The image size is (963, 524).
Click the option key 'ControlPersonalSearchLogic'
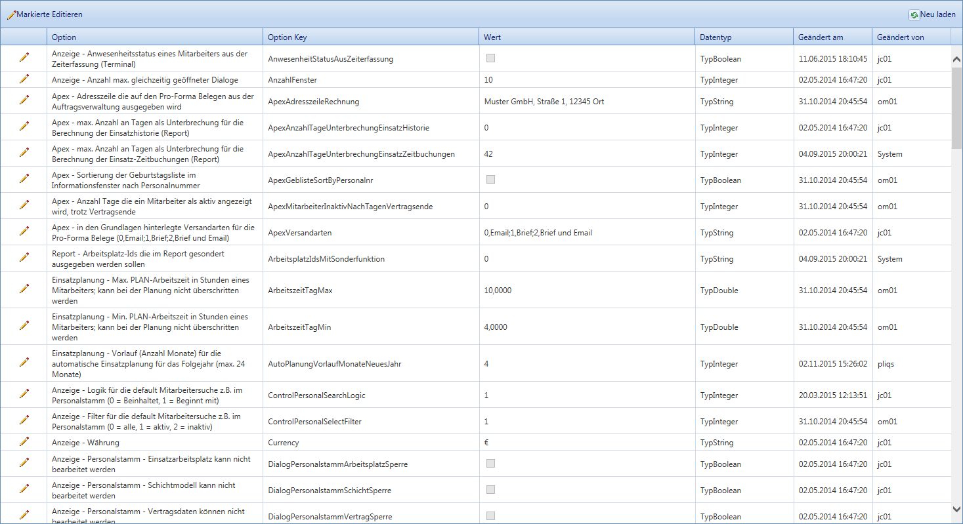(316, 395)
